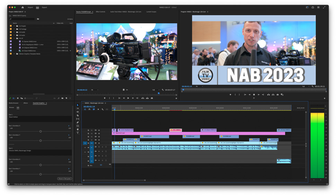The width and height of the screenshot is (336, 195).
Task: Solo audio track A1
Action: tap(103, 147)
